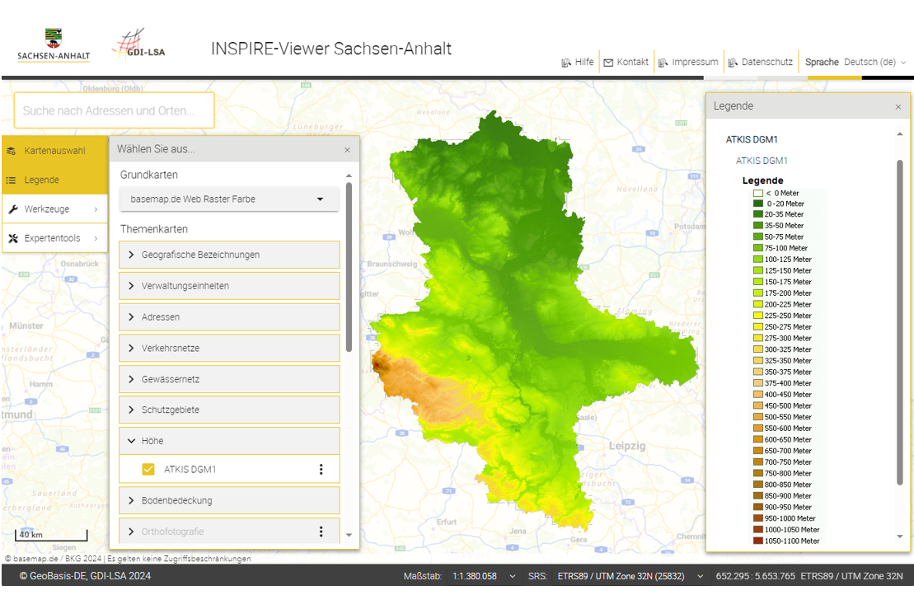Open the Datenschutz link
This screenshot has width=914, height=609.
tap(766, 63)
